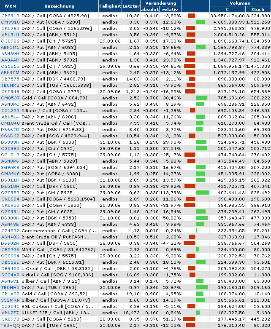Select text 'Nickel / Call [SOG / 9168,006]'
The width and height of the screenshot is (271, 329).
(57, 275)
